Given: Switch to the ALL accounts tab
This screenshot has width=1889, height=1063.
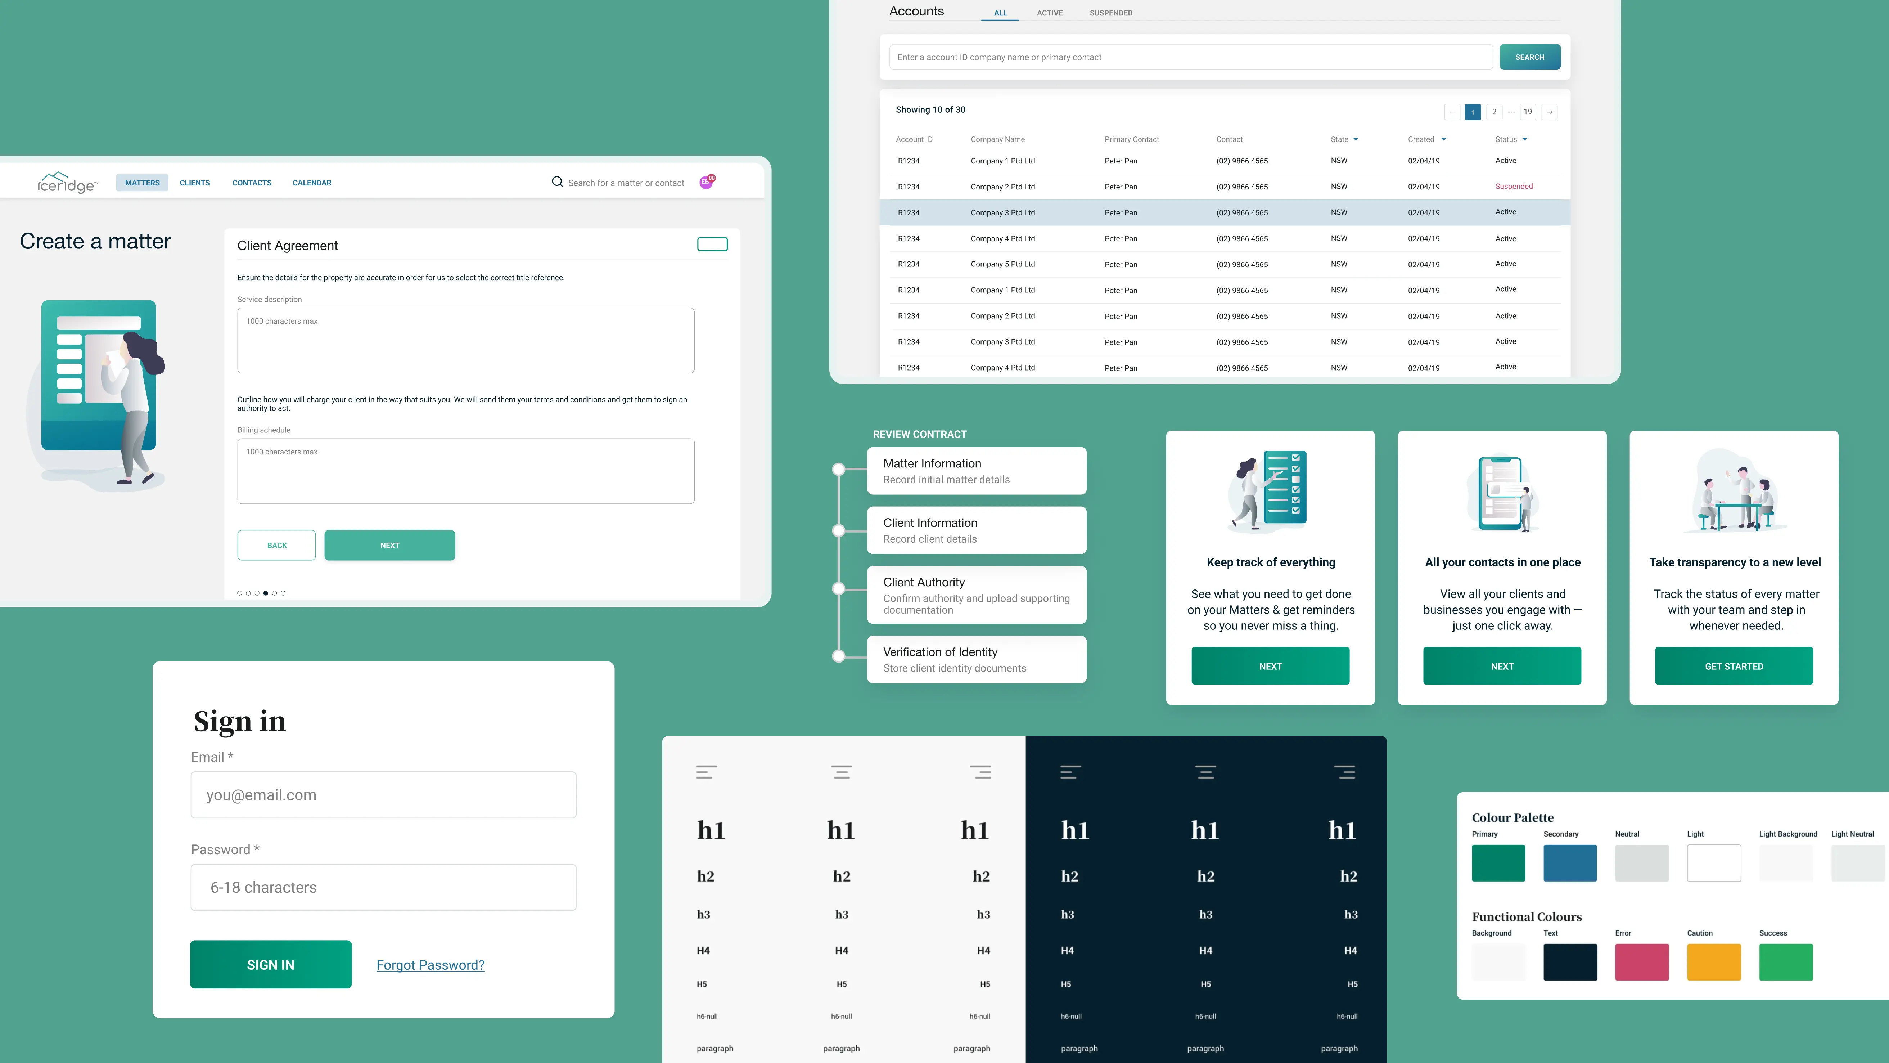Looking at the screenshot, I should (x=1000, y=13).
